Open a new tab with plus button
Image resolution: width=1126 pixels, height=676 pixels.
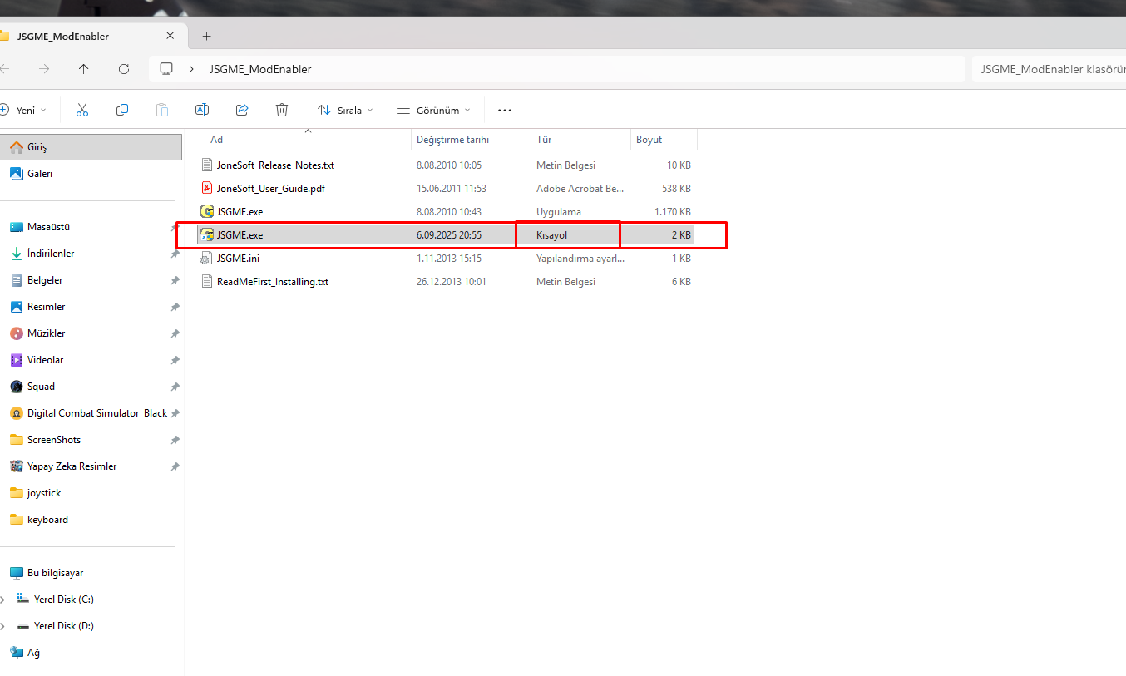pyautogui.click(x=207, y=36)
